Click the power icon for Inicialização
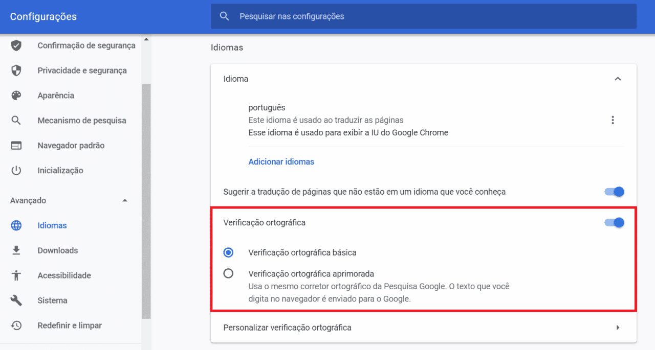 click(16, 171)
